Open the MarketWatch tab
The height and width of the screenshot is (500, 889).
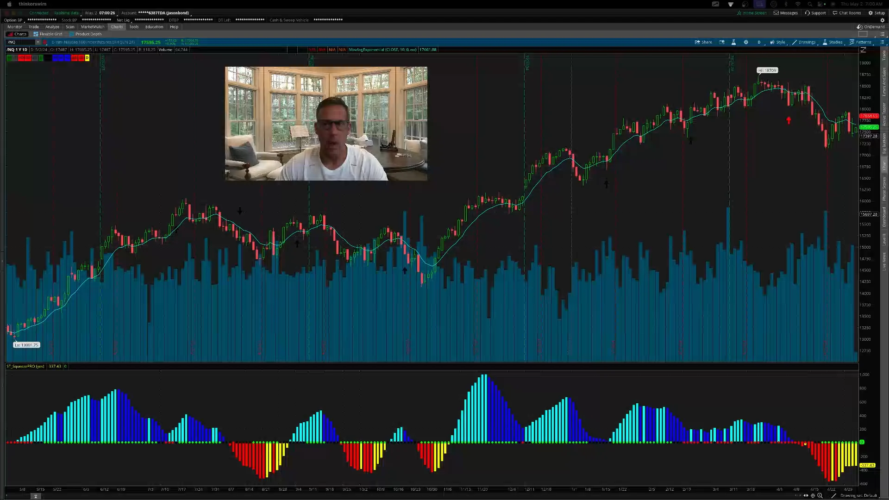click(x=93, y=27)
